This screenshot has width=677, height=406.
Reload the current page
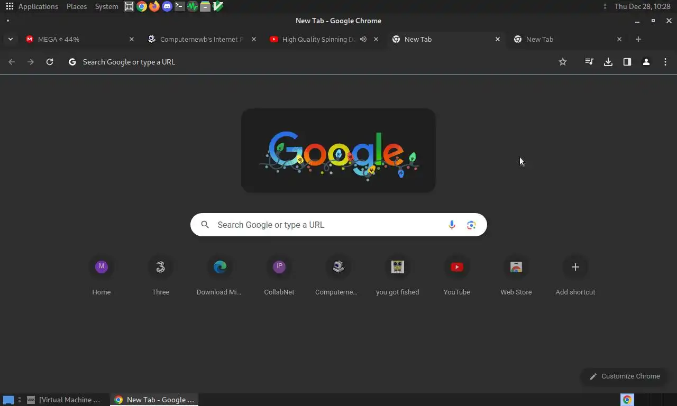50,62
